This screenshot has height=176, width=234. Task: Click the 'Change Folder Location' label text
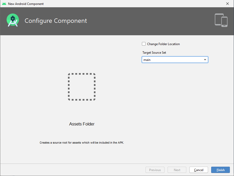[x=163, y=44]
